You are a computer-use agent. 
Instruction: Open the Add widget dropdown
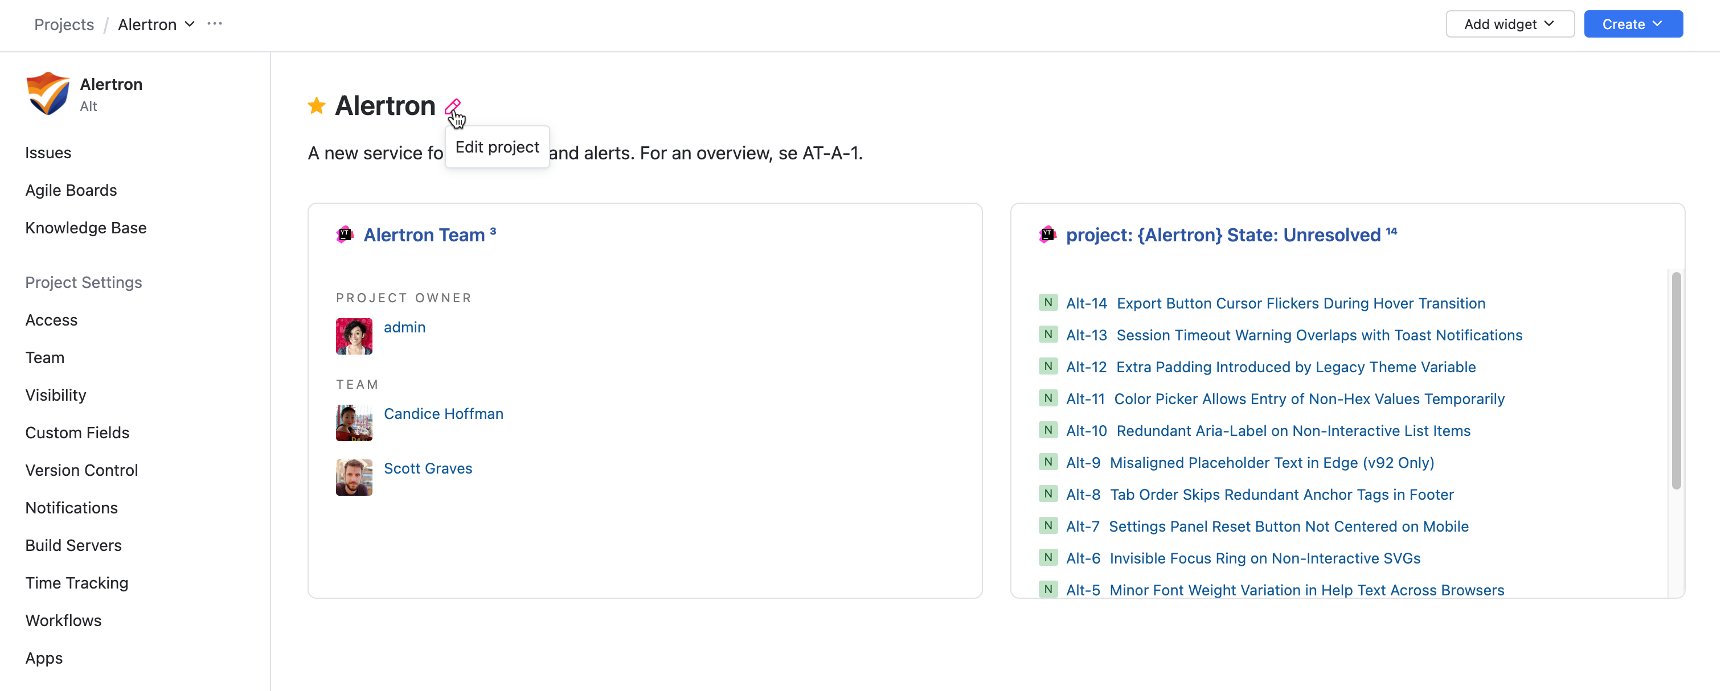point(1510,23)
